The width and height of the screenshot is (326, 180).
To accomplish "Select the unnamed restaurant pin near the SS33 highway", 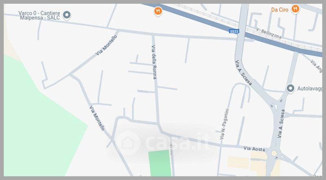I will [x=158, y=11].
